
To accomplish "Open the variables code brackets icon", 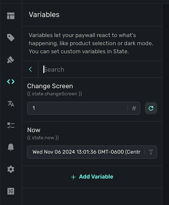I will coord(11,82).
